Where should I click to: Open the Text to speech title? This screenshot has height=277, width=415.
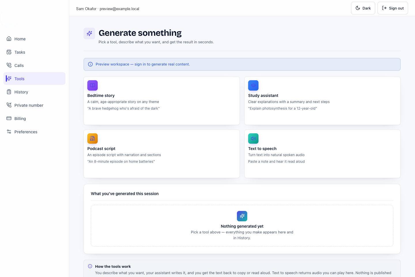[262, 149]
